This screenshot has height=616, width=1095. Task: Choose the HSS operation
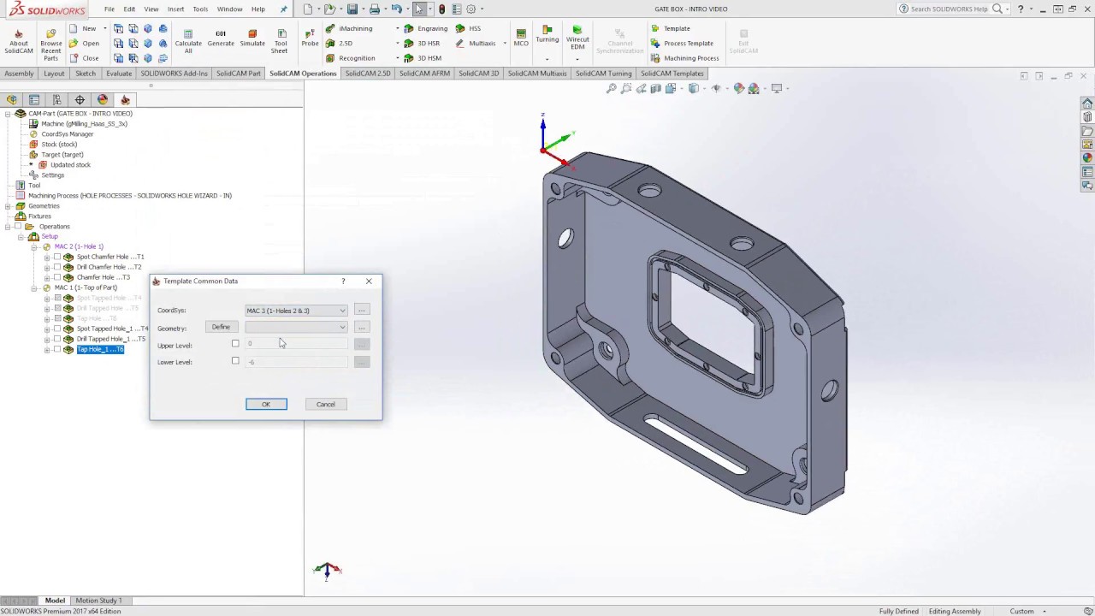click(468, 28)
